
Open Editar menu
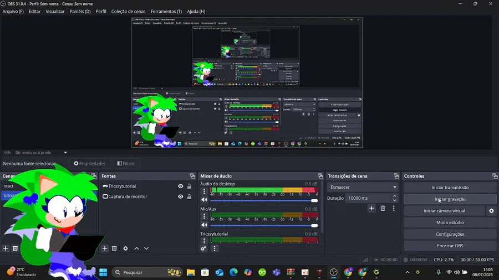pos(34,12)
